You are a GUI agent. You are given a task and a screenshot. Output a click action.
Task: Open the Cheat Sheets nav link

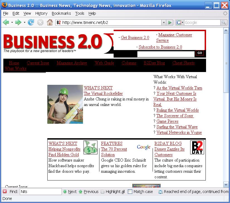click(x=183, y=63)
